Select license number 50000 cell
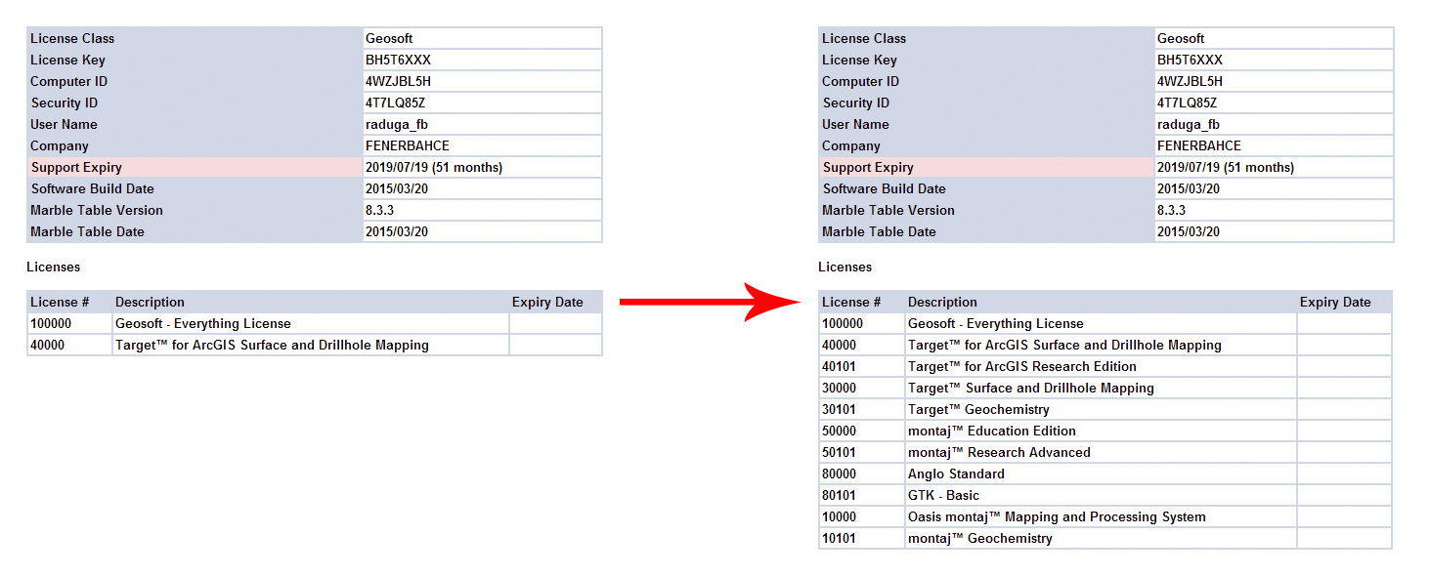1430x576 pixels. [x=861, y=432]
